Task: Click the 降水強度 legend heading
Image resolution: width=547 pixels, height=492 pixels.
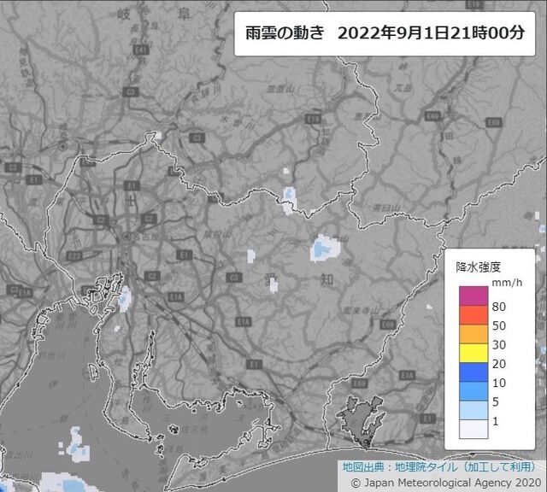Action: (x=479, y=267)
